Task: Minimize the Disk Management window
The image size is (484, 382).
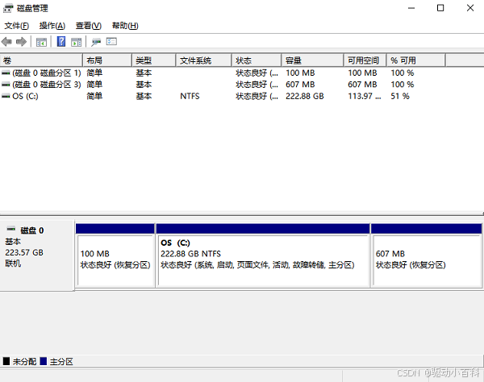Action: (411, 8)
